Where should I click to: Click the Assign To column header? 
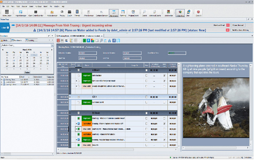pos(135,65)
